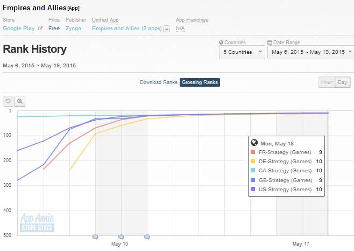
Task: Expand the unified app arrow dropdown
Action: (x=166, y=29)
